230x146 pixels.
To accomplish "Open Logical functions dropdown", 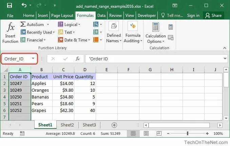I will (x=69, y=25).
